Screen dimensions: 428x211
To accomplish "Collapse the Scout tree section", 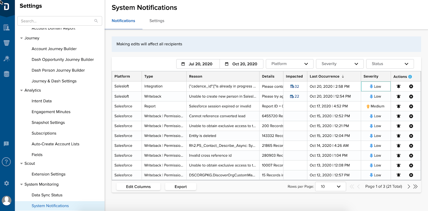I will click(21, 163).
